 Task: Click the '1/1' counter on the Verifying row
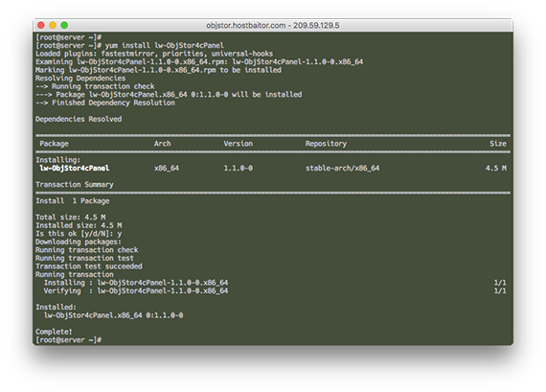[x=500, y=291]
